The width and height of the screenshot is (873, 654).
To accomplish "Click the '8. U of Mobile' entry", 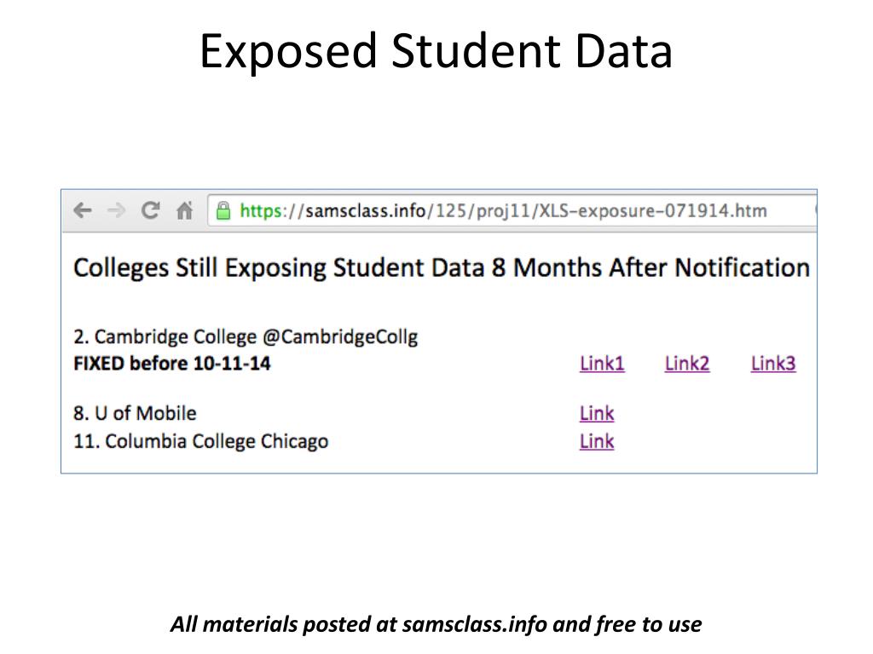I will point(135,413).
